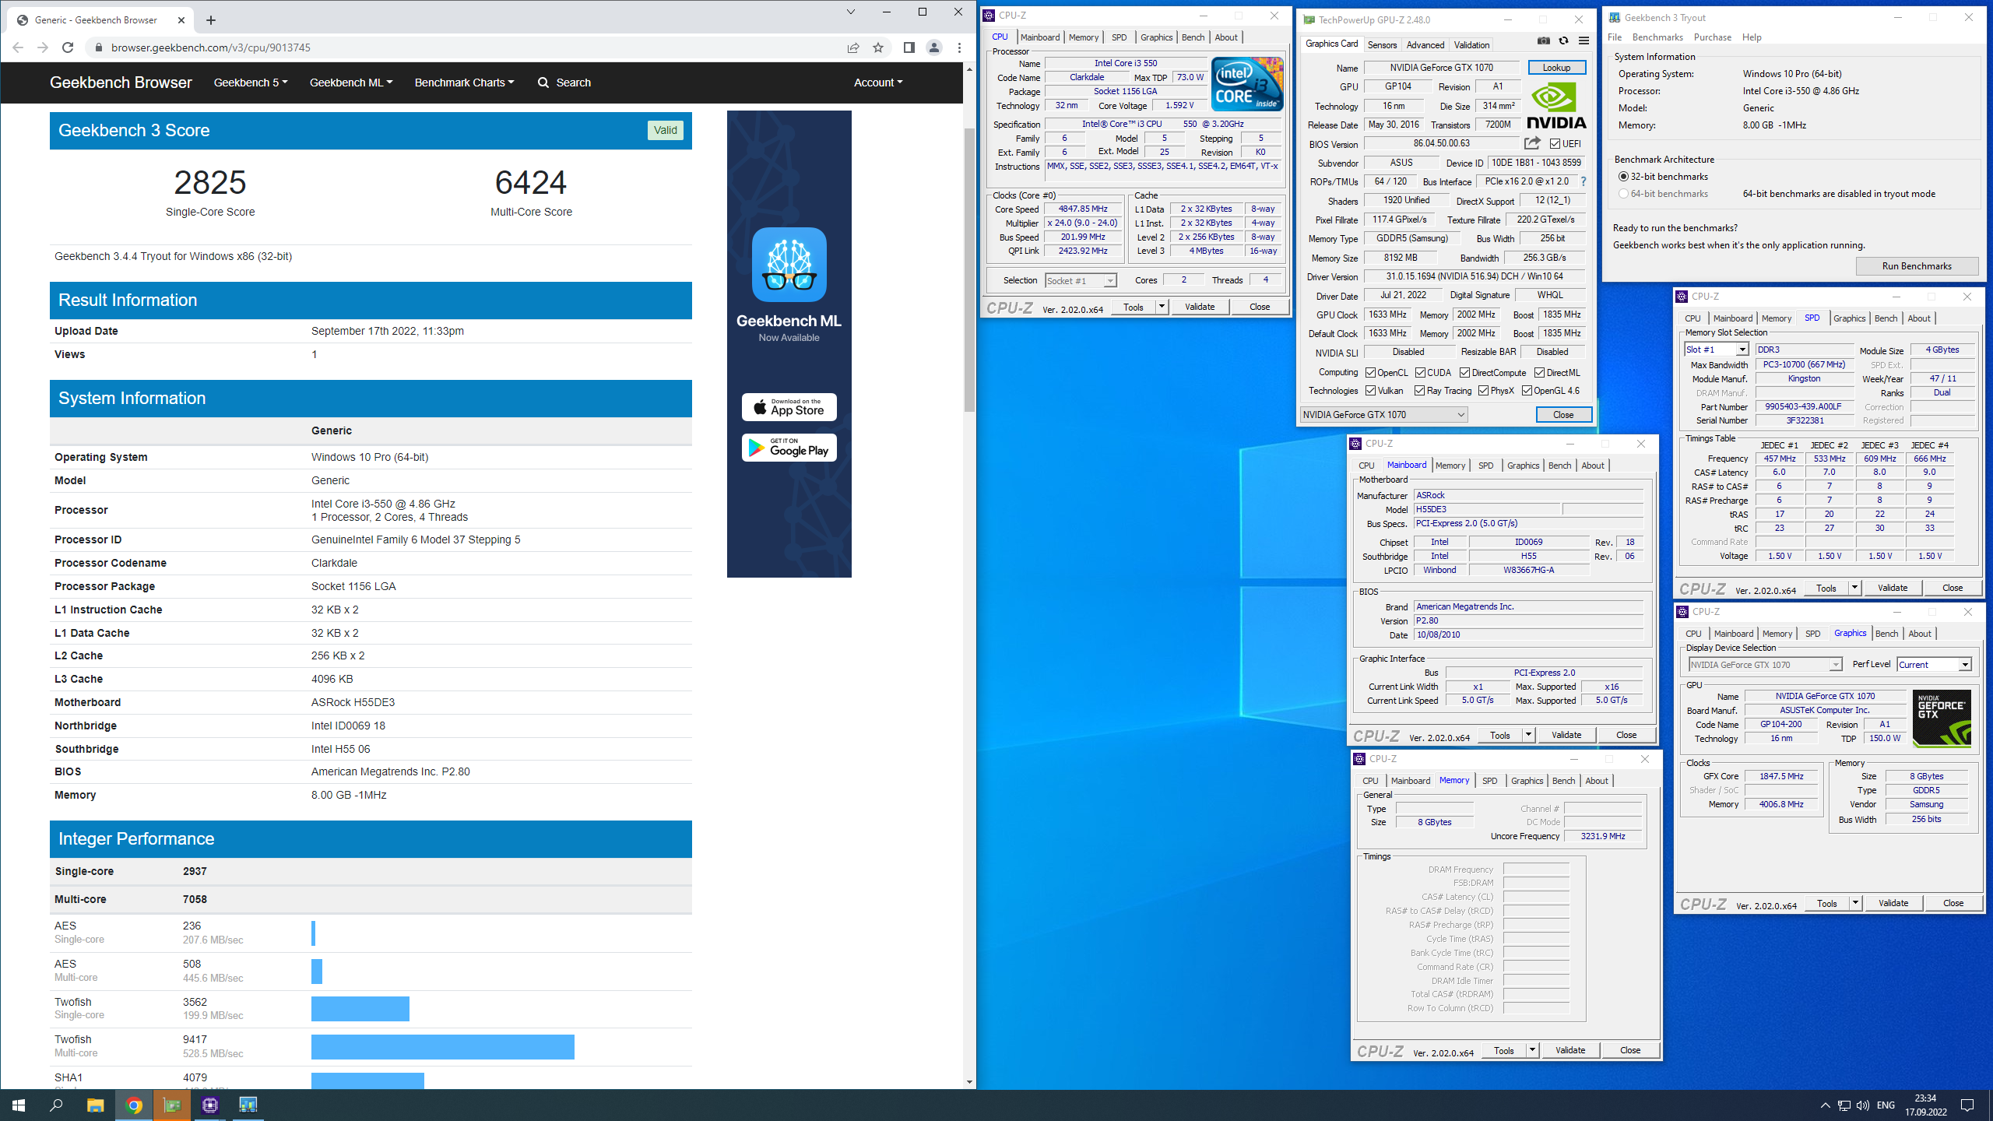Click the GPU-Z screenshot camera icon
The width and height of the screenshot is (1993, 1121).
pos(1543,40)
